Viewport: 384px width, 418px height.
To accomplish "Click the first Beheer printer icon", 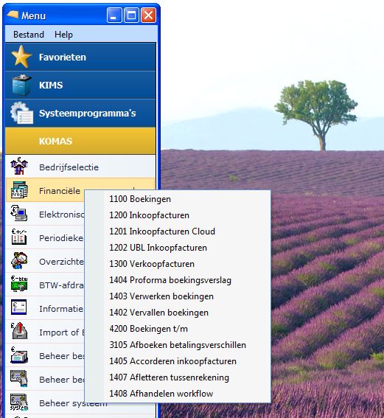I will point(19,355).
